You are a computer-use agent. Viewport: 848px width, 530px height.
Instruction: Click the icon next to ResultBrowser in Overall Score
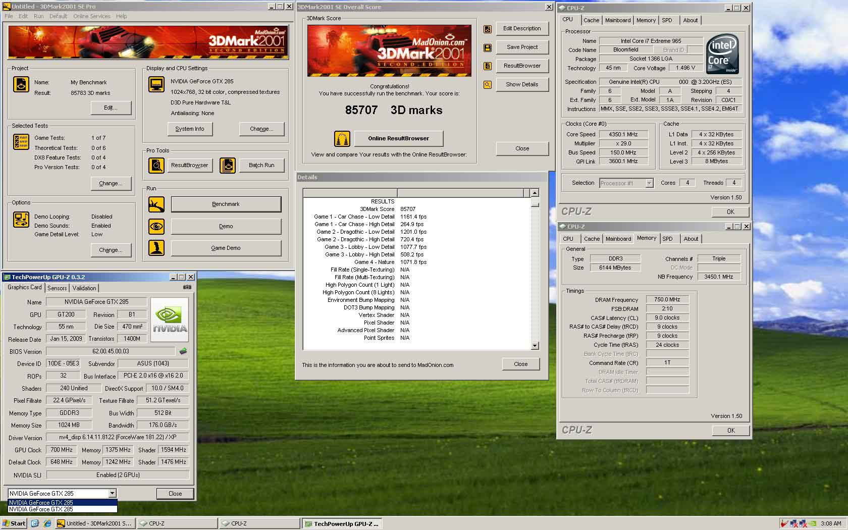click(488, 66)
